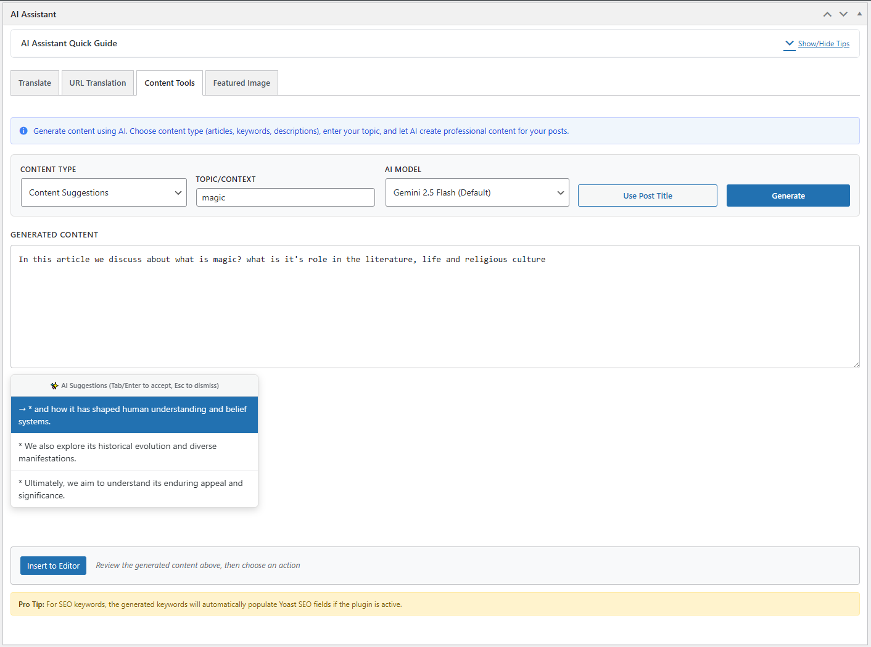Click the sparkle icon in AI Suggestions header
The height and width of the screenshot is (647, 871).
pos(54,385)
